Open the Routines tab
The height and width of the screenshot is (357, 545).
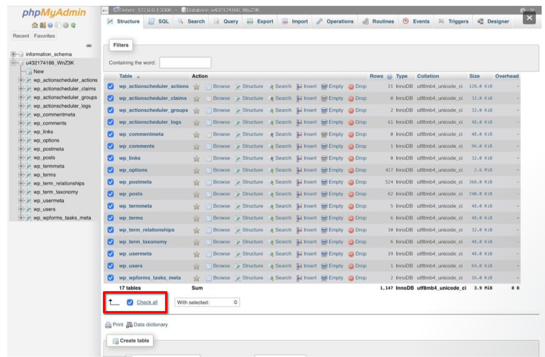pyautogui.click(x=378, y=21)
